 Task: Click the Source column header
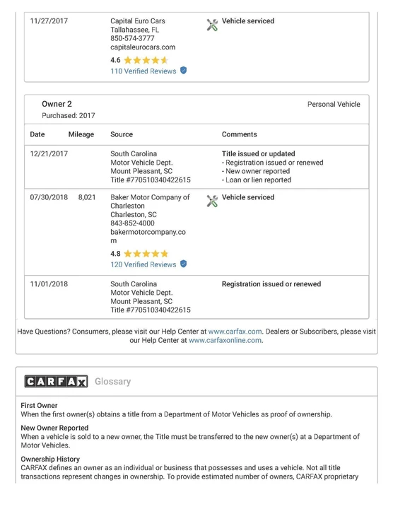click(x=122, y=134)
